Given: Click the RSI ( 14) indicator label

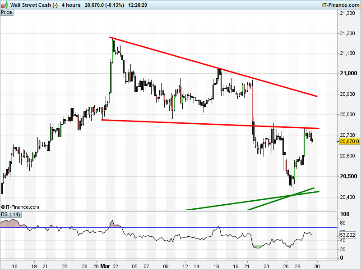Looking at the screenshot, I should click(x=10, y=215).
